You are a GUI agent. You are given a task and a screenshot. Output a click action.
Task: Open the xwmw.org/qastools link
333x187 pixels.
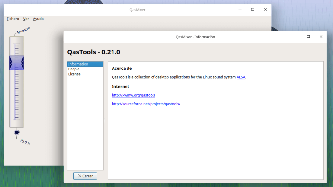point(133,95)
